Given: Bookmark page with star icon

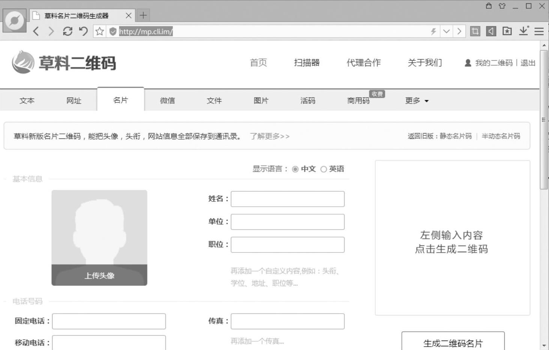Looking at the screenshot, I should [99, 31].
